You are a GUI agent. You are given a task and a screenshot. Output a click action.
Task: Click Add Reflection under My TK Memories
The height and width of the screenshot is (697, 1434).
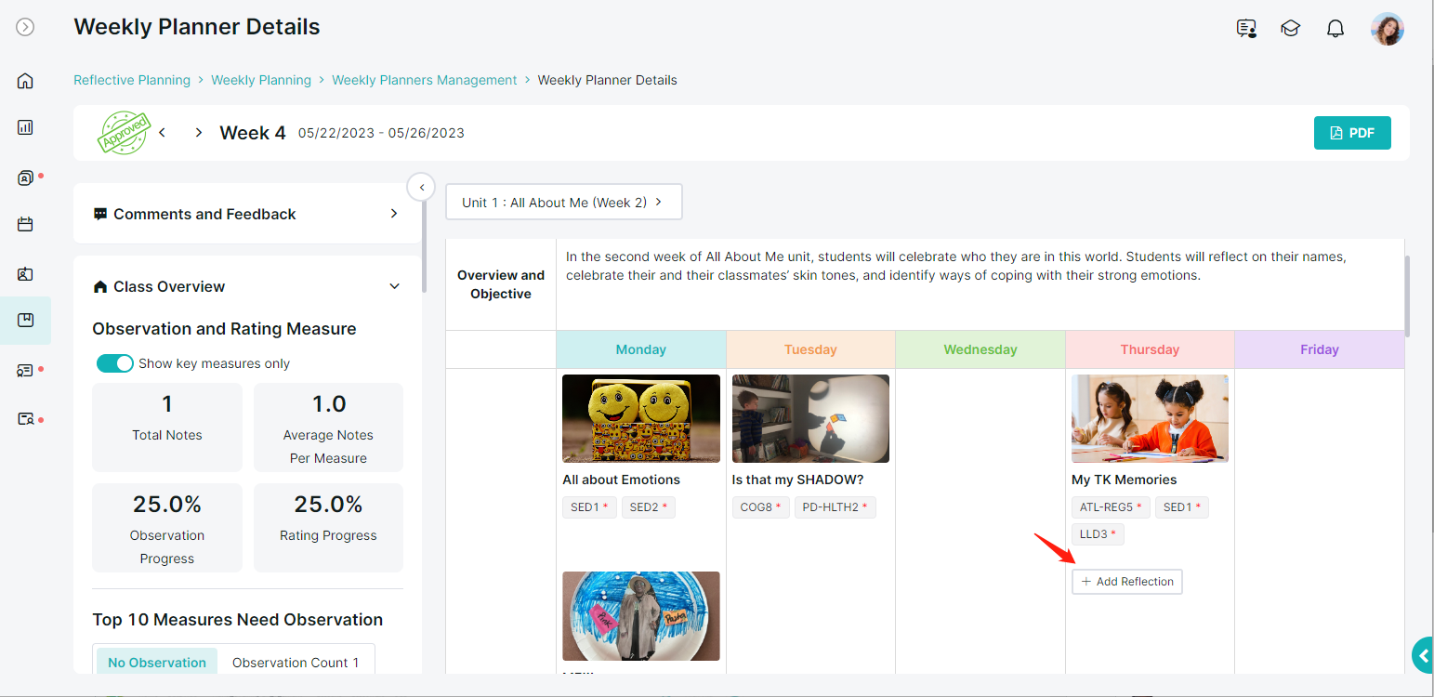pyautogui.click(x=1127, y=582)
